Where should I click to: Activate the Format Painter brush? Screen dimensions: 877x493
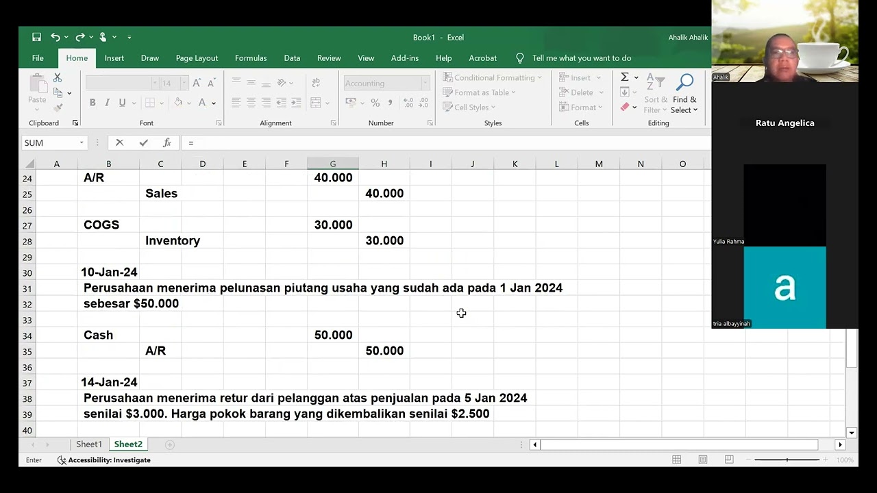(58, 107)
